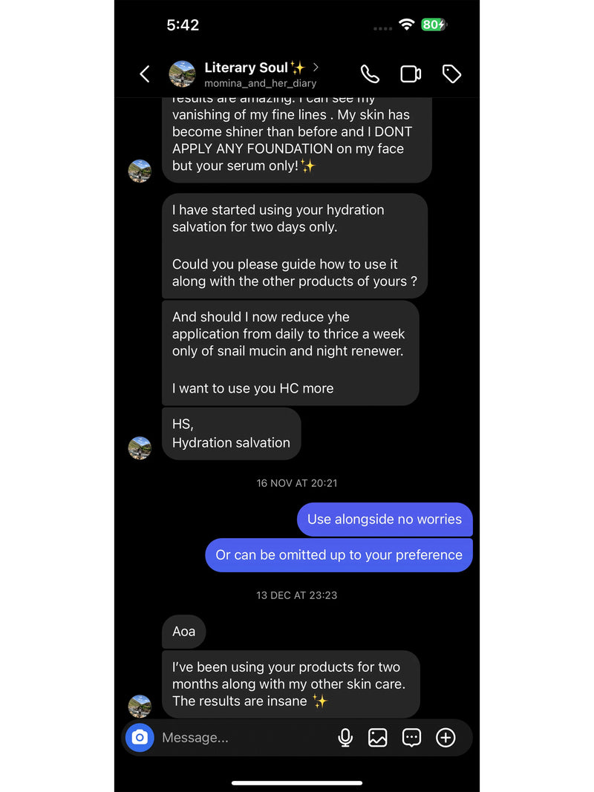Open the sticker and quick replies icon
594x792 pixels.
pos(411,737)
